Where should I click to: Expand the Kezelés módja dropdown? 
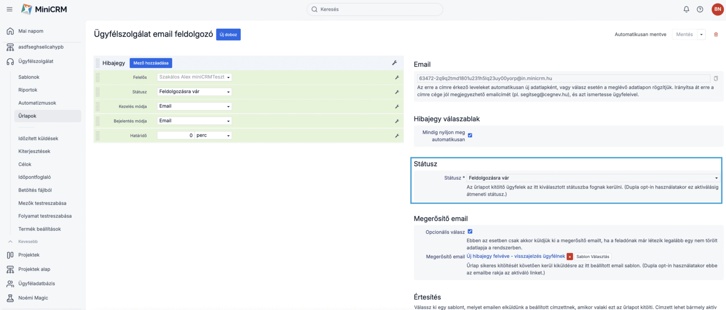194,107
